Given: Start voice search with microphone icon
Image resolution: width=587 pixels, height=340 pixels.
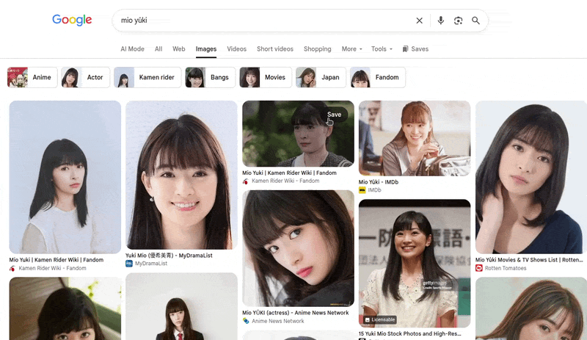Looking at the screenshot, I should [441, 21].
